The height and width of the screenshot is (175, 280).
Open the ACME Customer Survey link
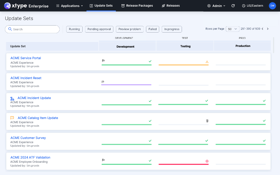point(28,138)
